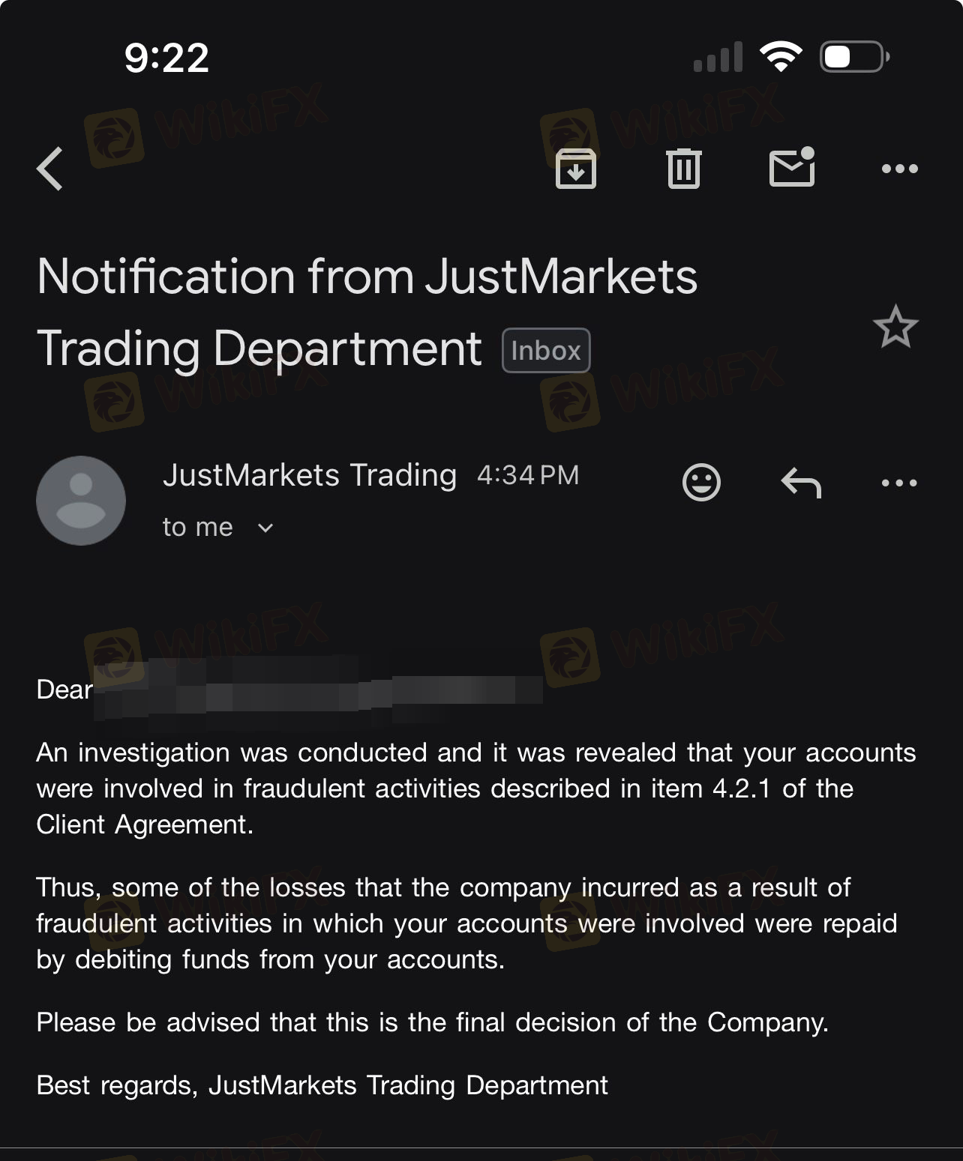Tap sender name JustMarkets Trading
963x1161 pixels.
[x=310, y=475]
